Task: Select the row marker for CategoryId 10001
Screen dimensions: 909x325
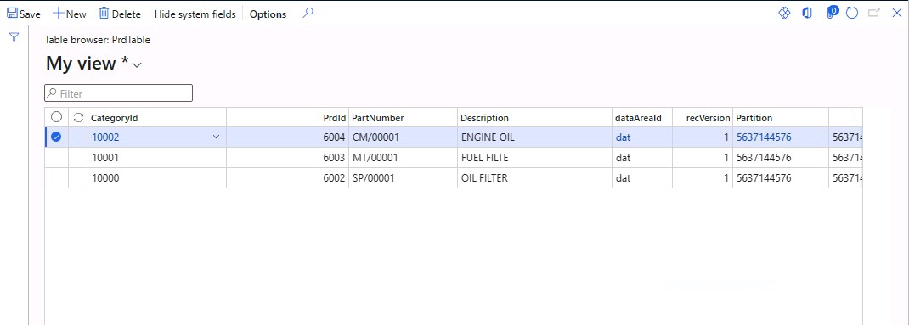Action: click(x=57, y=158)
